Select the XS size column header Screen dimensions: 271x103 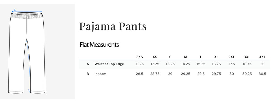click(155, 57)
